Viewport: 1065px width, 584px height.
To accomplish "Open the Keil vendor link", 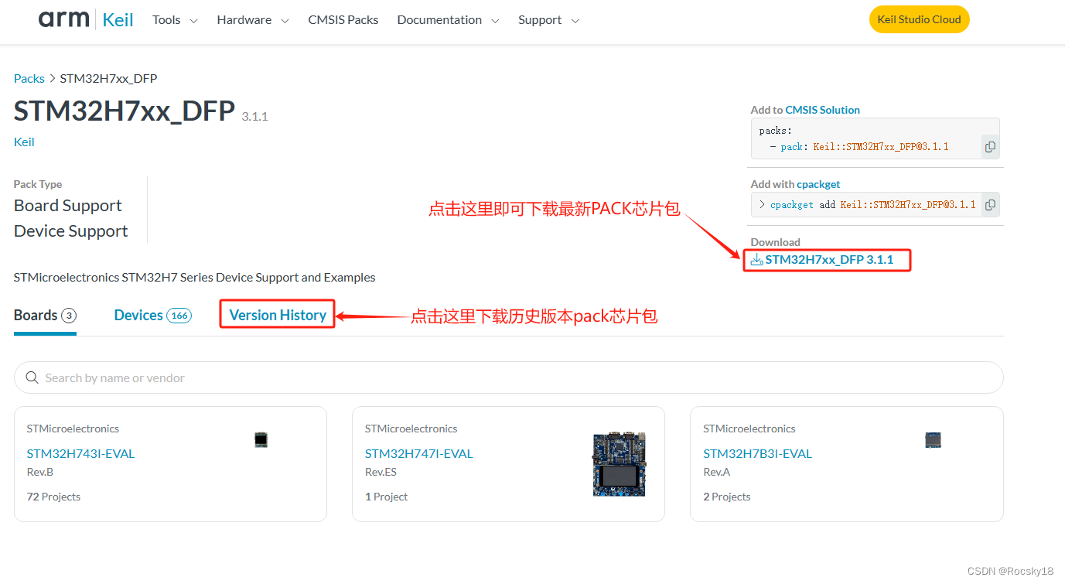I will [x=23, y=142].
